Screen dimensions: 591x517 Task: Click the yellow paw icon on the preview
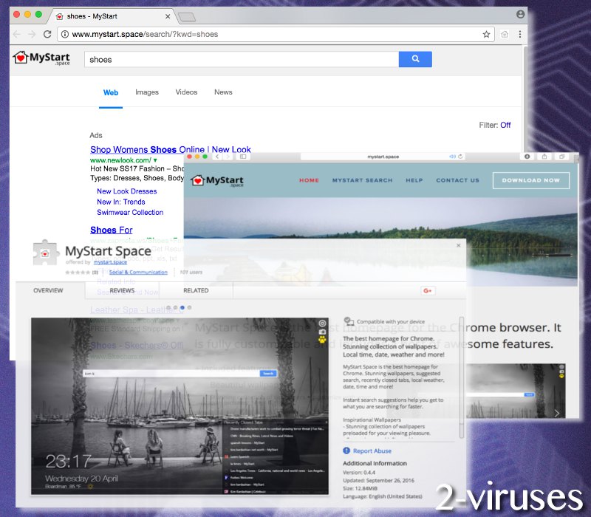pos(322,340)
